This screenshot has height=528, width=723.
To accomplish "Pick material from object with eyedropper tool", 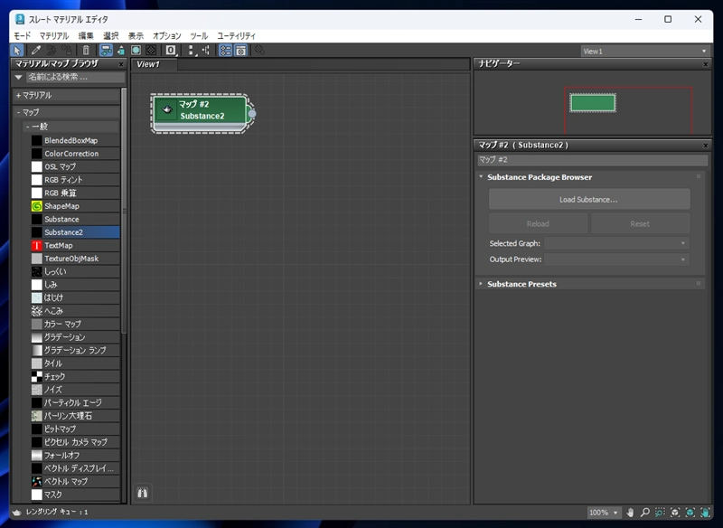I will [x=36, y=51].
